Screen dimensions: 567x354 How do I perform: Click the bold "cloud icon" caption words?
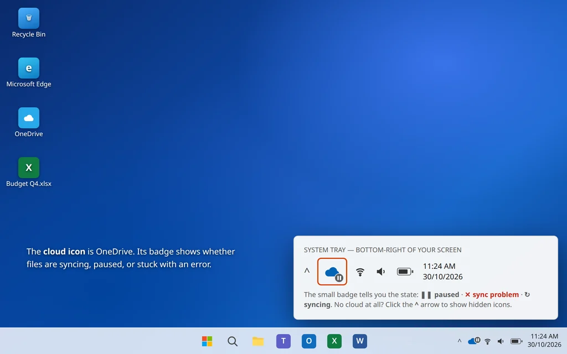[64, 252]
